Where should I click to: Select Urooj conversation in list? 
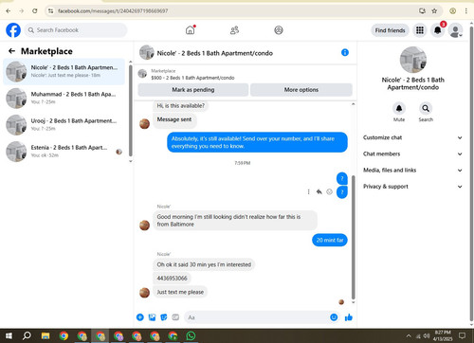(64, 124)
